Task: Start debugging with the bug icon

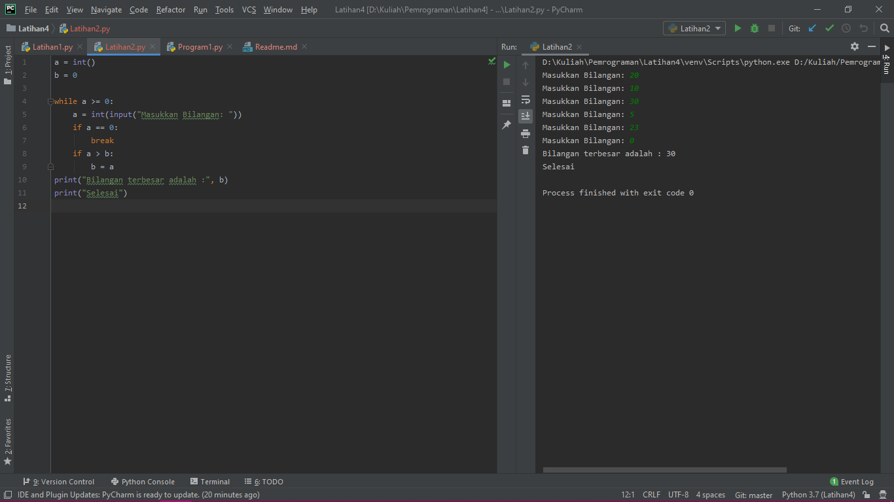Action: (755, 28)
